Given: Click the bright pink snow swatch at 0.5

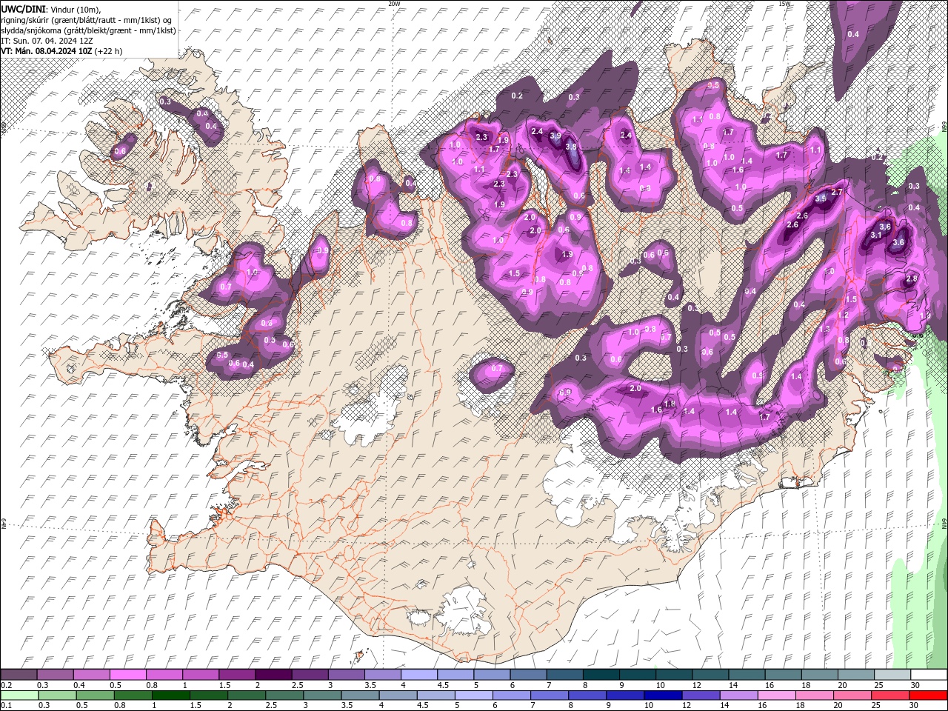Looking at the screenshot, I should (x=127, y=675).
